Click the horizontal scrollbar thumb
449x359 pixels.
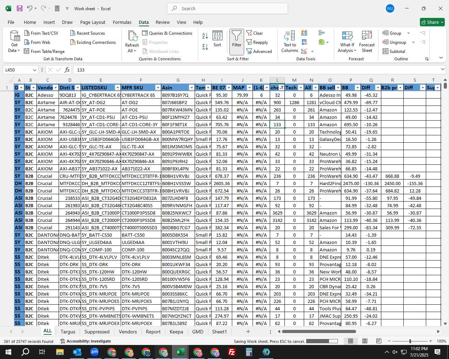(x=319, y=331)
